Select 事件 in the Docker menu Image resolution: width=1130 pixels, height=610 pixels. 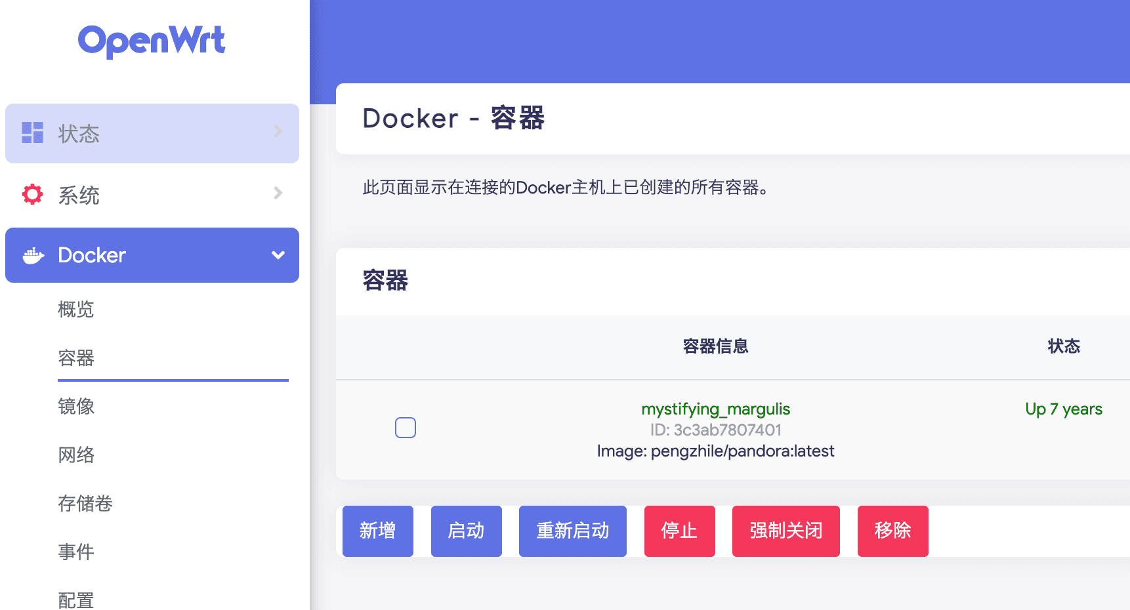(x=76, y=552)
